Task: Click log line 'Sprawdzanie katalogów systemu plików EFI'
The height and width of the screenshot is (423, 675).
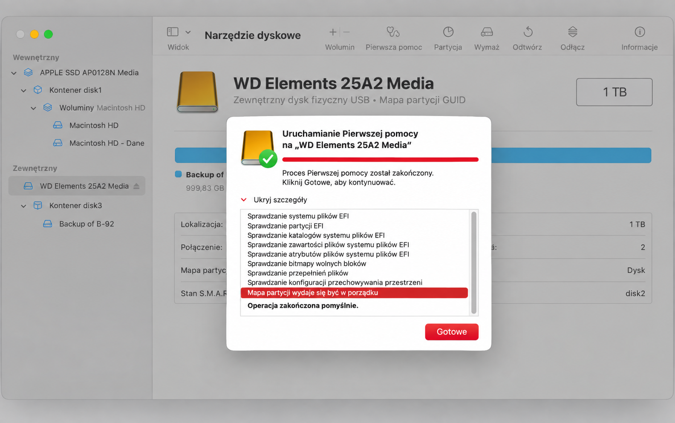Action: coord(316,235)
